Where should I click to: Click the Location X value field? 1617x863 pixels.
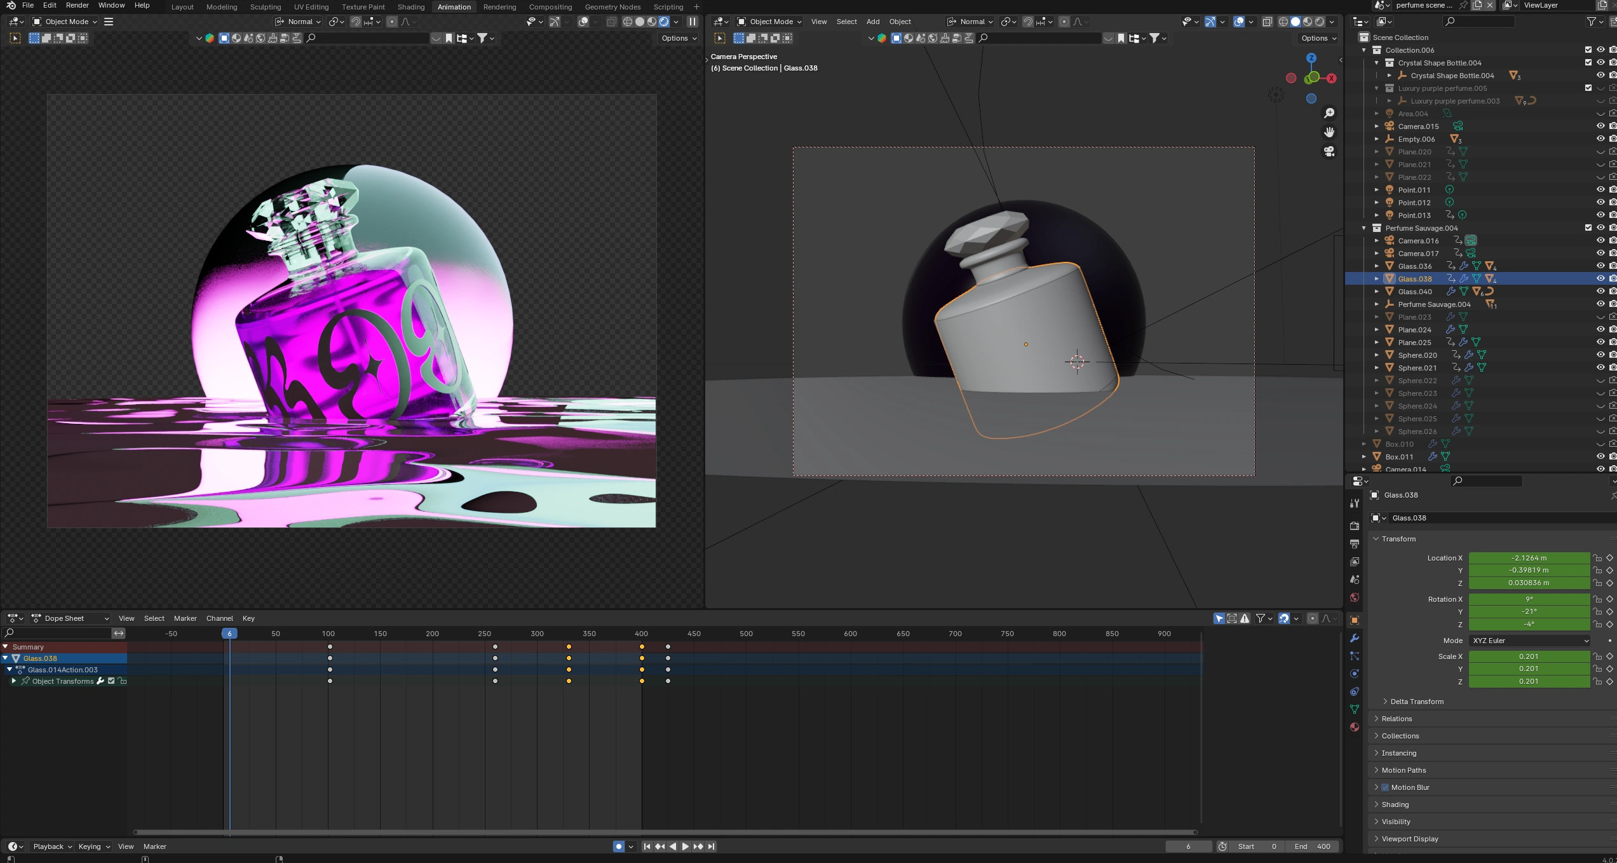[x=1528, y=558]
